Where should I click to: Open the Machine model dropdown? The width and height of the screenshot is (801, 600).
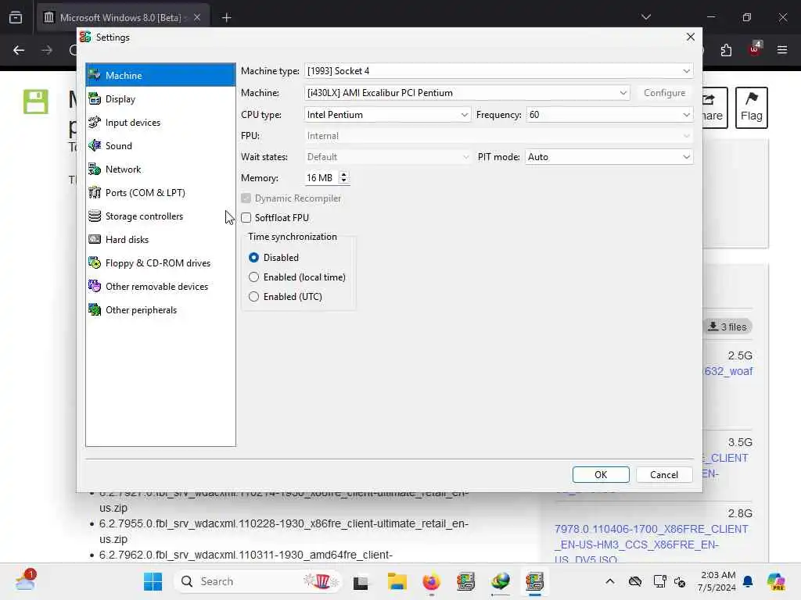(467, 93)
